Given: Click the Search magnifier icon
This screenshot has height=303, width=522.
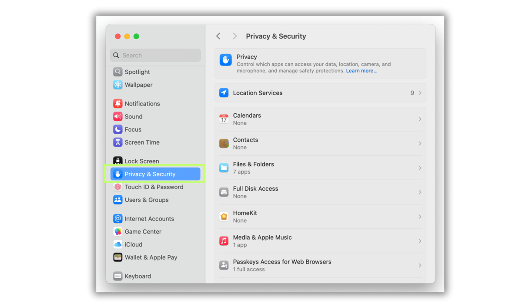Looking at the screenshot, I should 116,55.
